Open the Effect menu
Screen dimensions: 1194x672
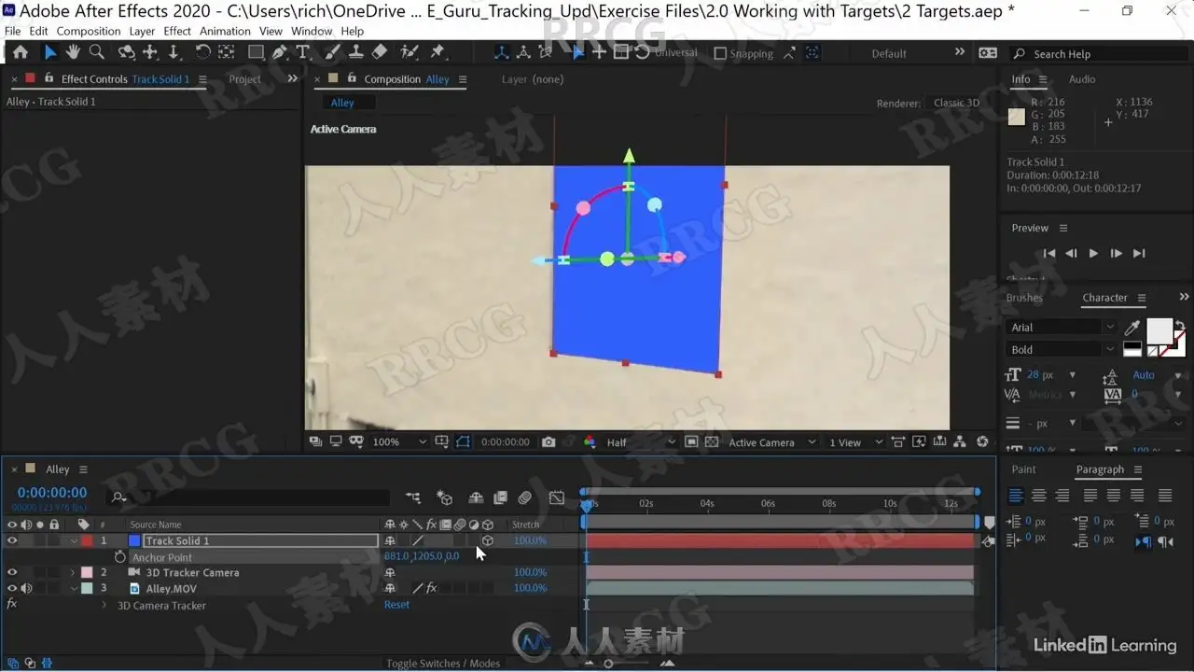tap(177, 31)
